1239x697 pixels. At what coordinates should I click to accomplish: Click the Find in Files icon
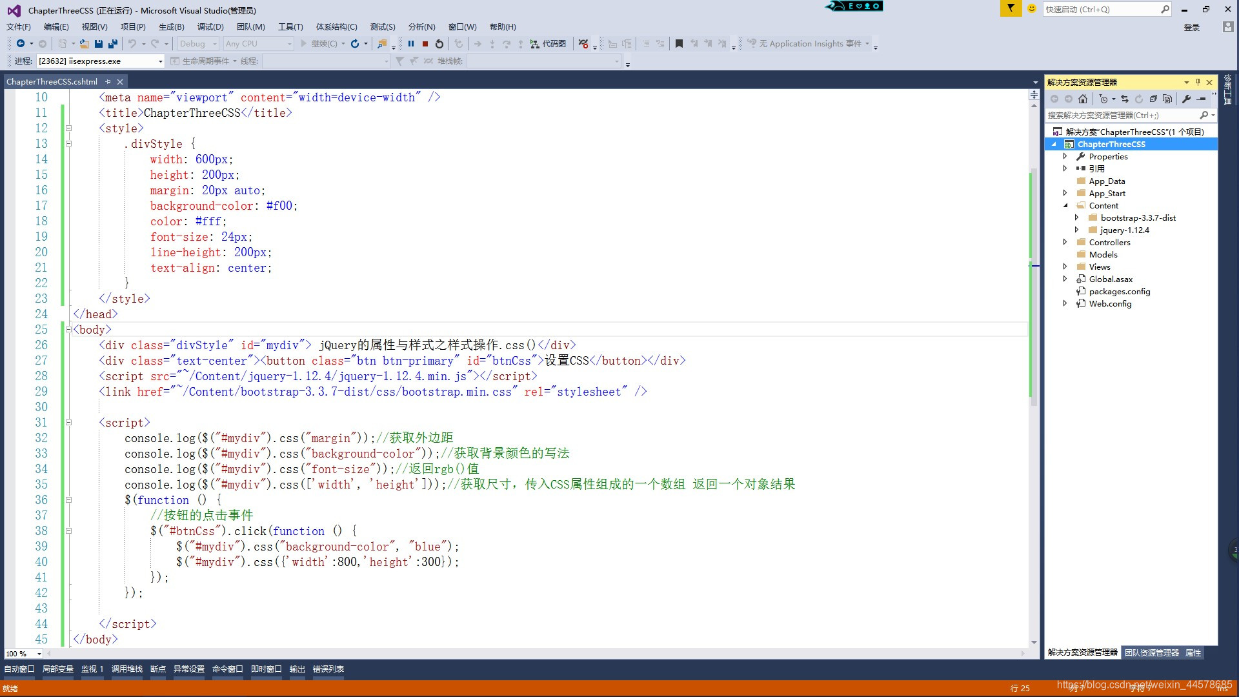tap(382, 43)
